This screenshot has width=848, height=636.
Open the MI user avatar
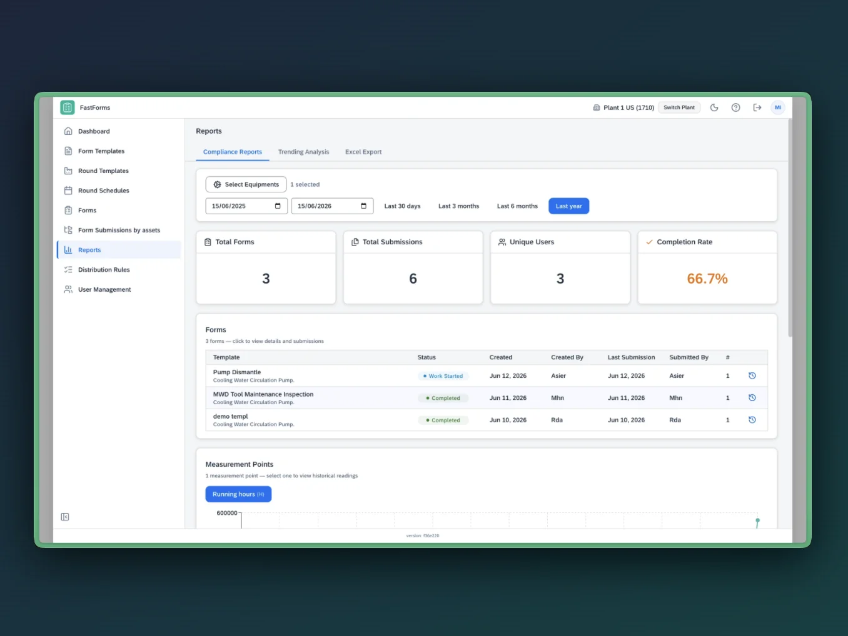(778, 107)
